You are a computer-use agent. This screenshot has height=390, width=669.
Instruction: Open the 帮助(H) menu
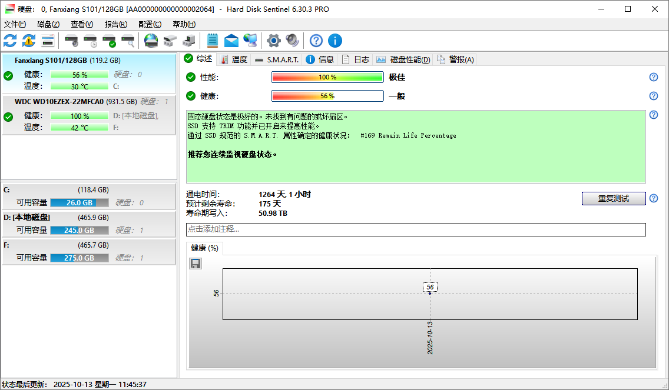coord(184,24)
